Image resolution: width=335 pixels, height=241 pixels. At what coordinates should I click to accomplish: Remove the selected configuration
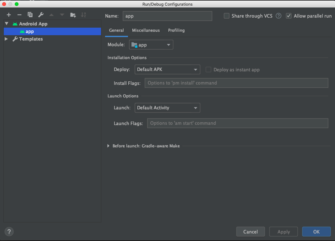19,14
